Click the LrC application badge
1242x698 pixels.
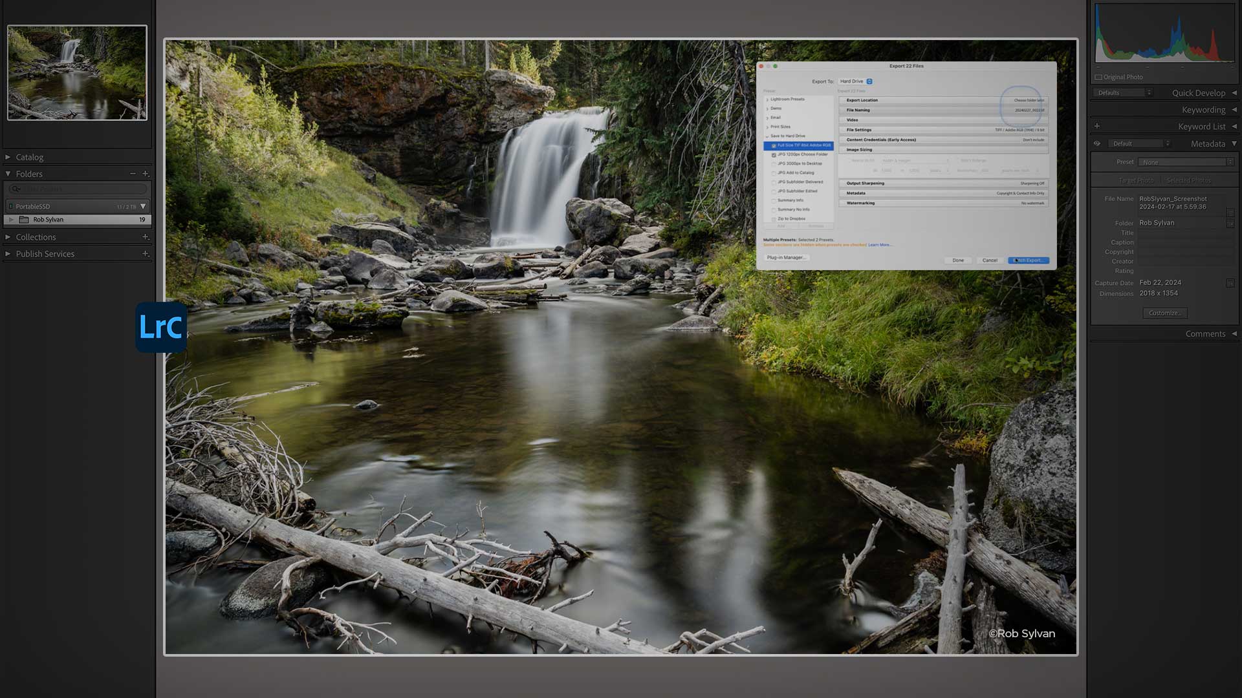(x=160, y=327)
